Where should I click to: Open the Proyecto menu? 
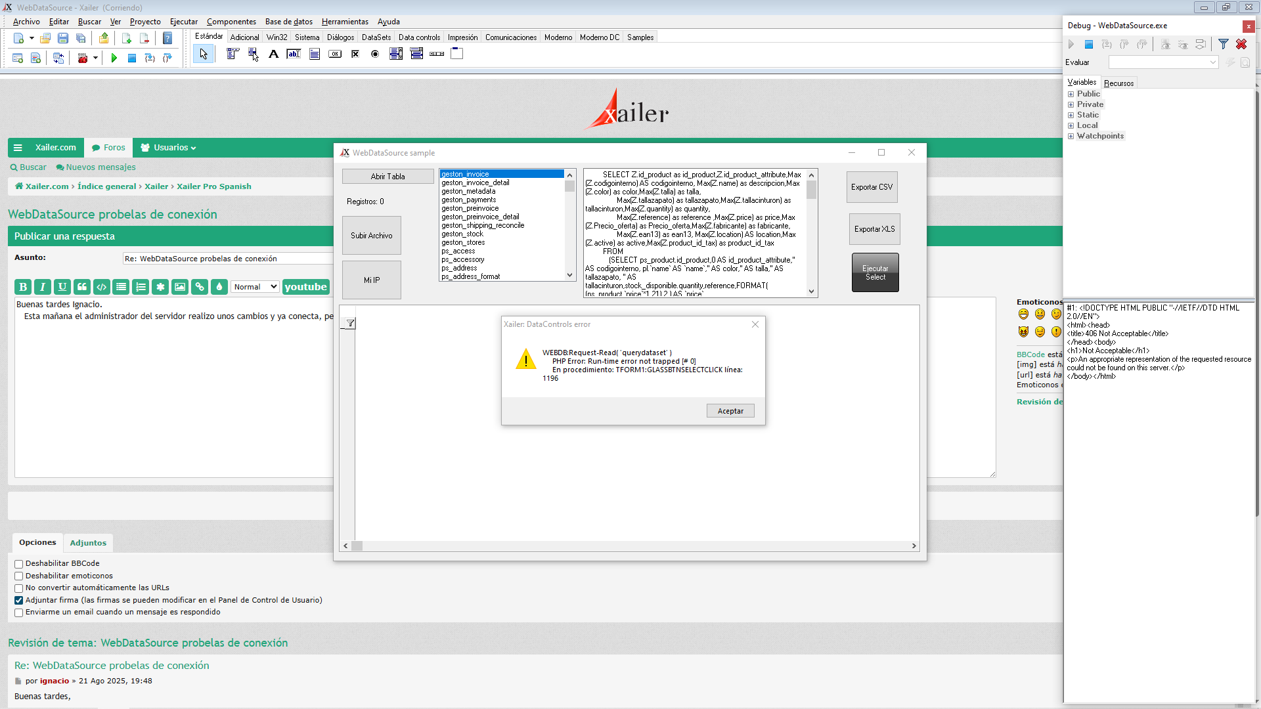[x=145, y=22]
